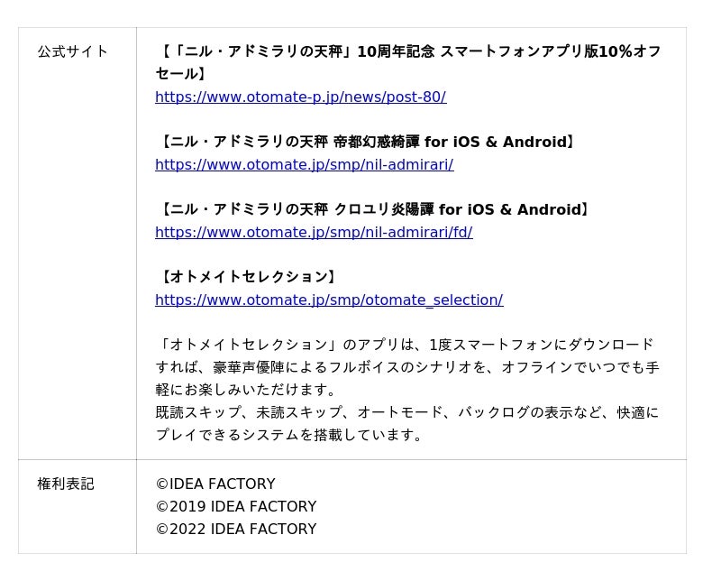This screenshot has width=721, height=581.
Task: Click the line starting 「オトメイトセレクション」のアプリは
Action: pyautogui.click(x=405, y=345)
